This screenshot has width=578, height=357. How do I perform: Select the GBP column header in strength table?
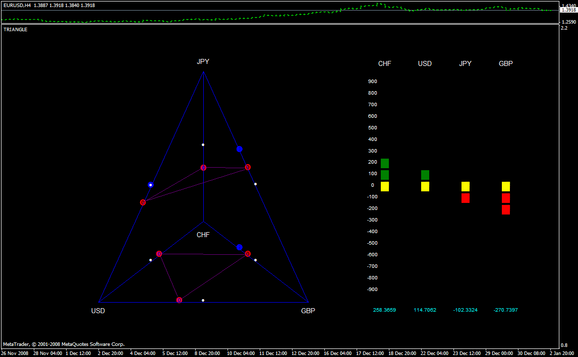(506, 63)
